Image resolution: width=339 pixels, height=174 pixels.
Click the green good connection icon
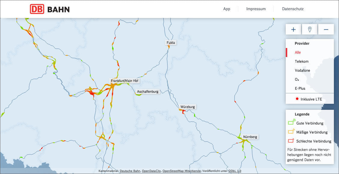(x=291, y=123)
